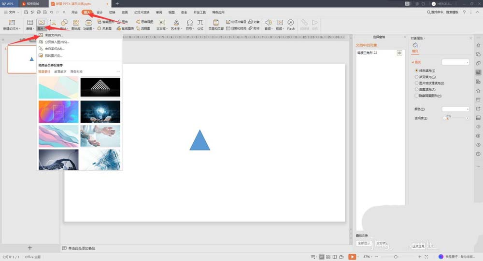
Task: Open the 对象属性 panel title dropdown
Action: [x=418, y=38]
